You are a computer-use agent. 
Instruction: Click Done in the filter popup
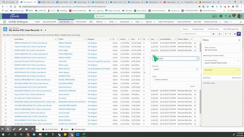193,86
